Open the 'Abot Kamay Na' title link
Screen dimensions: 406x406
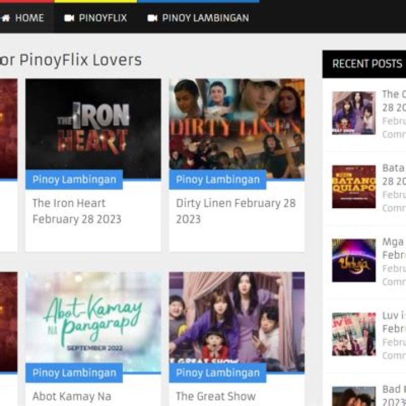tap(72, 396)
